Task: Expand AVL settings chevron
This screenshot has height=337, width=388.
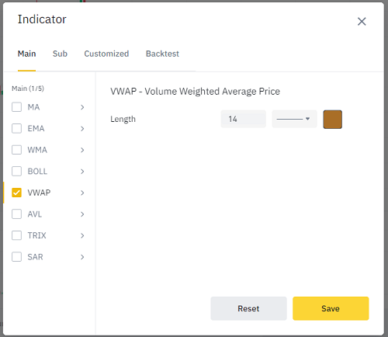Action: coord(82,214)
